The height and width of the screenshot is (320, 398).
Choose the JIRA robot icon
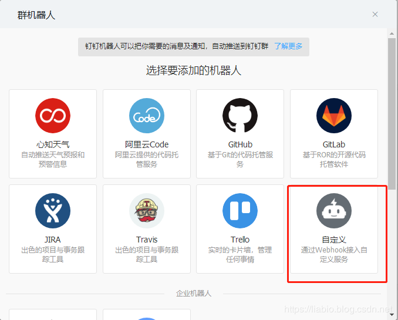(53, 211)
